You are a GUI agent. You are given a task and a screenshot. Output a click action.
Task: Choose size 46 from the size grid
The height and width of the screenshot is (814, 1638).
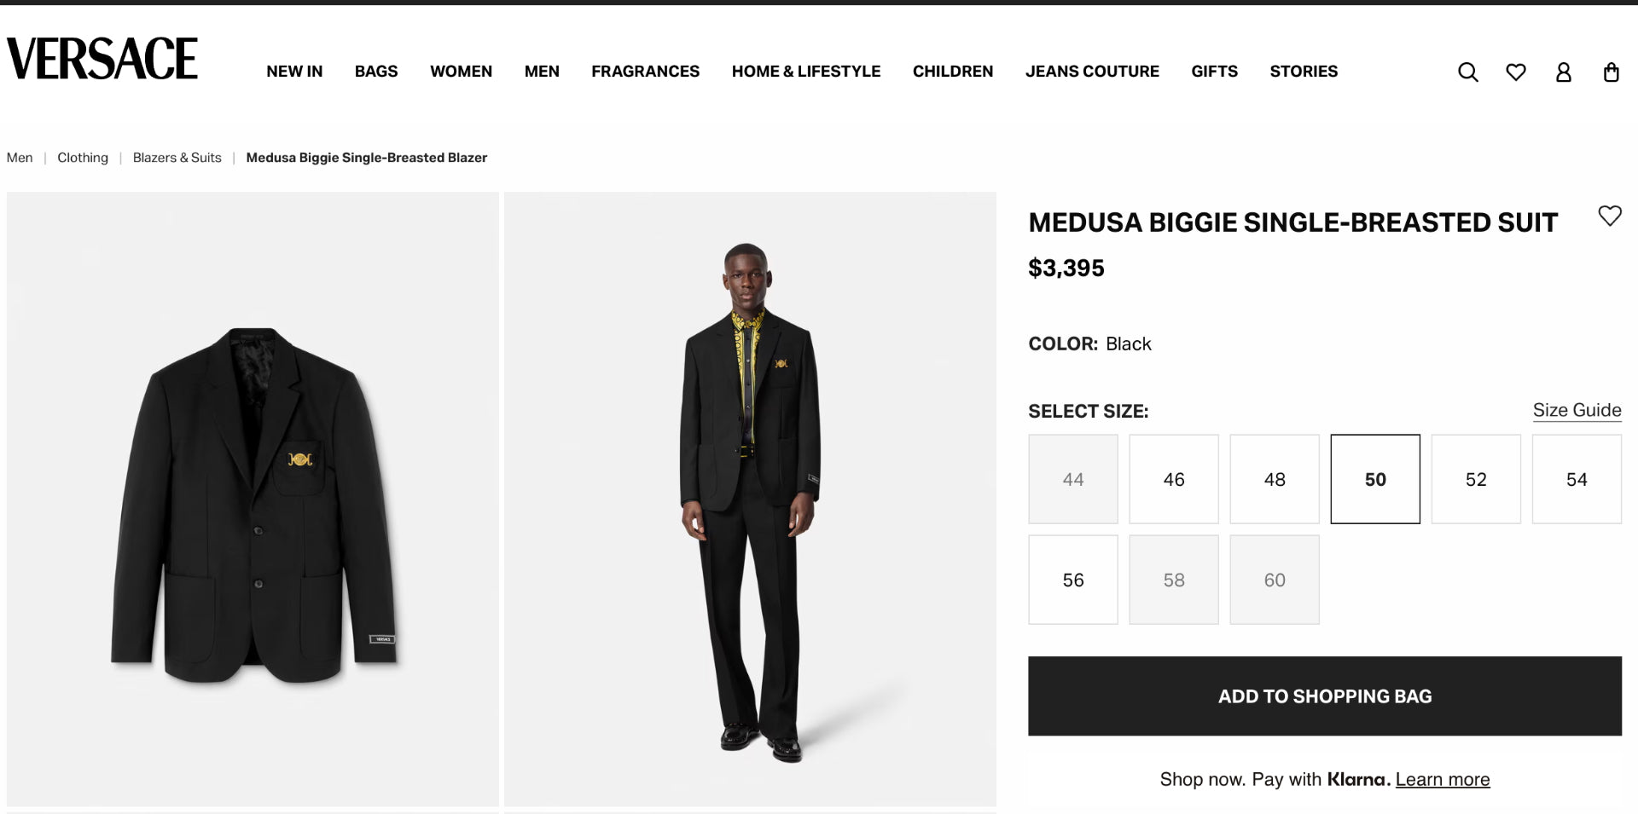point(1173,479)
